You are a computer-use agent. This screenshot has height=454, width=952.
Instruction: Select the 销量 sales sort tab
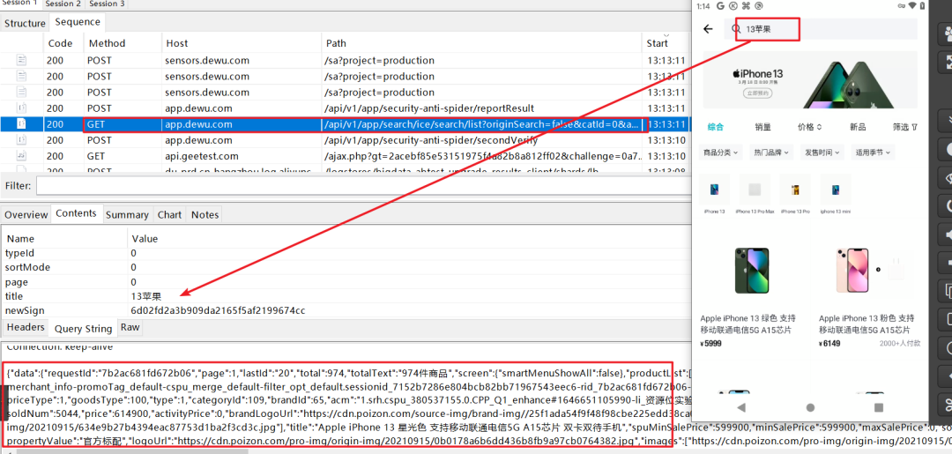click(762, 128)
